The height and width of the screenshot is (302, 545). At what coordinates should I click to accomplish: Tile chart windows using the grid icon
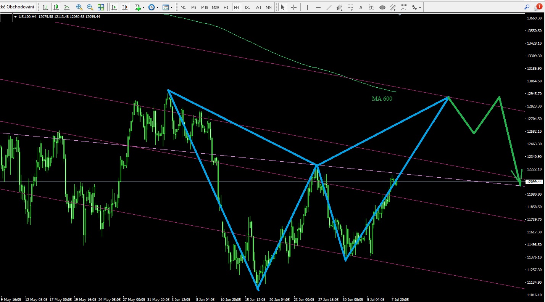click(x=101, y=7)
